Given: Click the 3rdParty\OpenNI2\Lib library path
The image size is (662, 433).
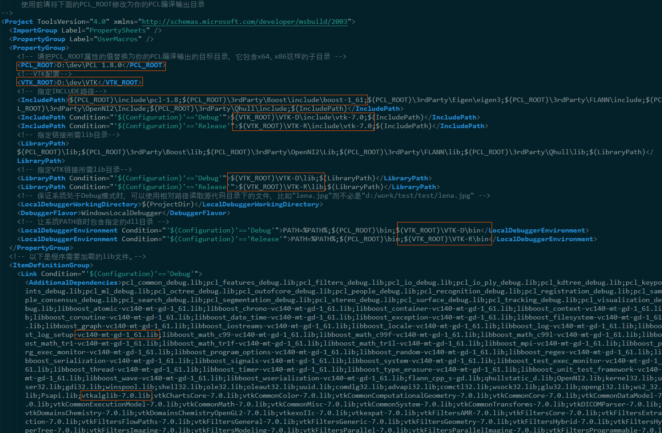Looking at the screenshot, I should 270,152.
